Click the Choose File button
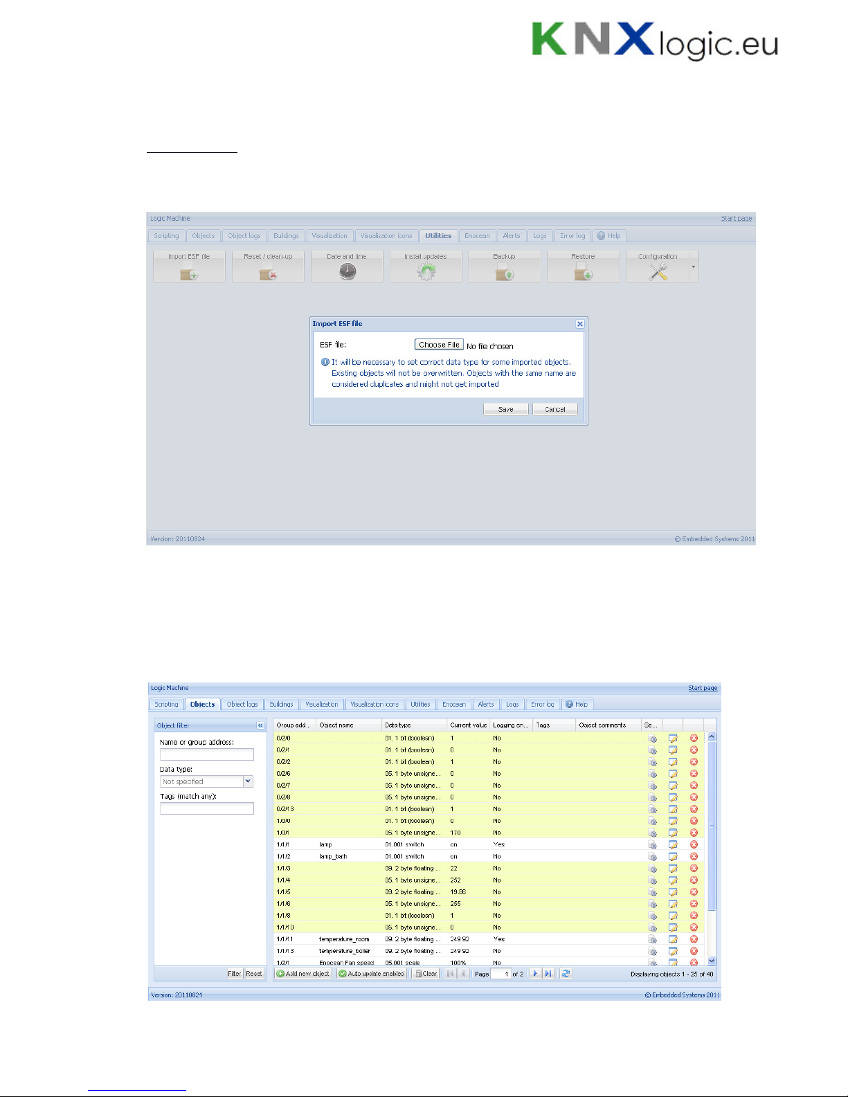This screenshot has width=848, height=1097. pyautogui.click(x=439, y=345)
